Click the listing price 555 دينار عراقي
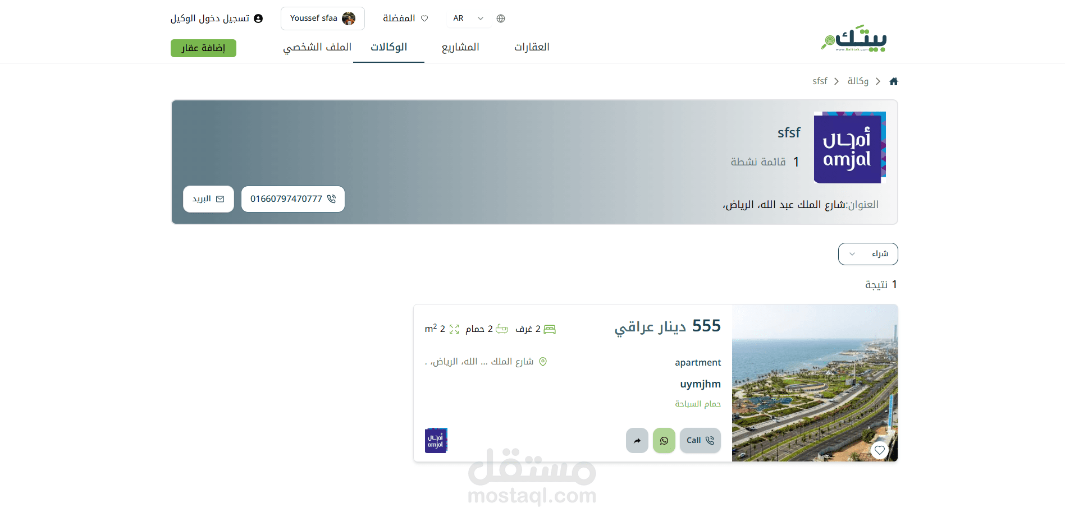The height and width of the screenshot is (517, 1065). [668, 326]
